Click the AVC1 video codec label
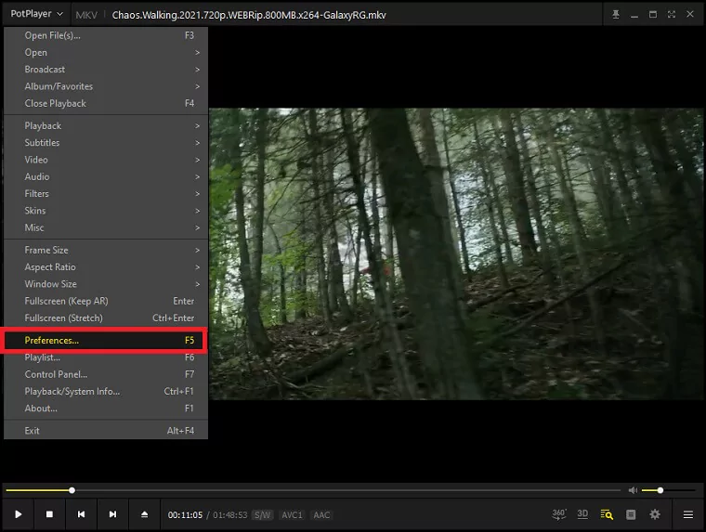The image size is (706, 532). pos(292,514)
